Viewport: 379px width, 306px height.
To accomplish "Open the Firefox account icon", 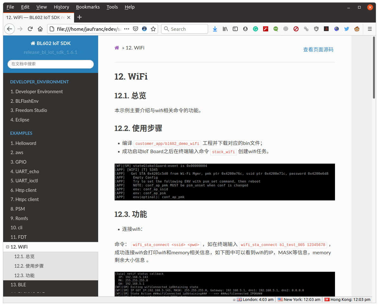I will pyautogui.click(x=245, y=29).
